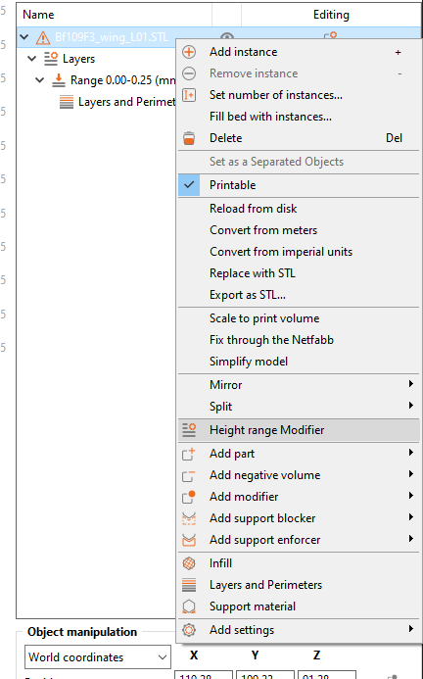This screenshot has width=423, height=679.
Task: Click the Editing column header
Action: point(331,15)
